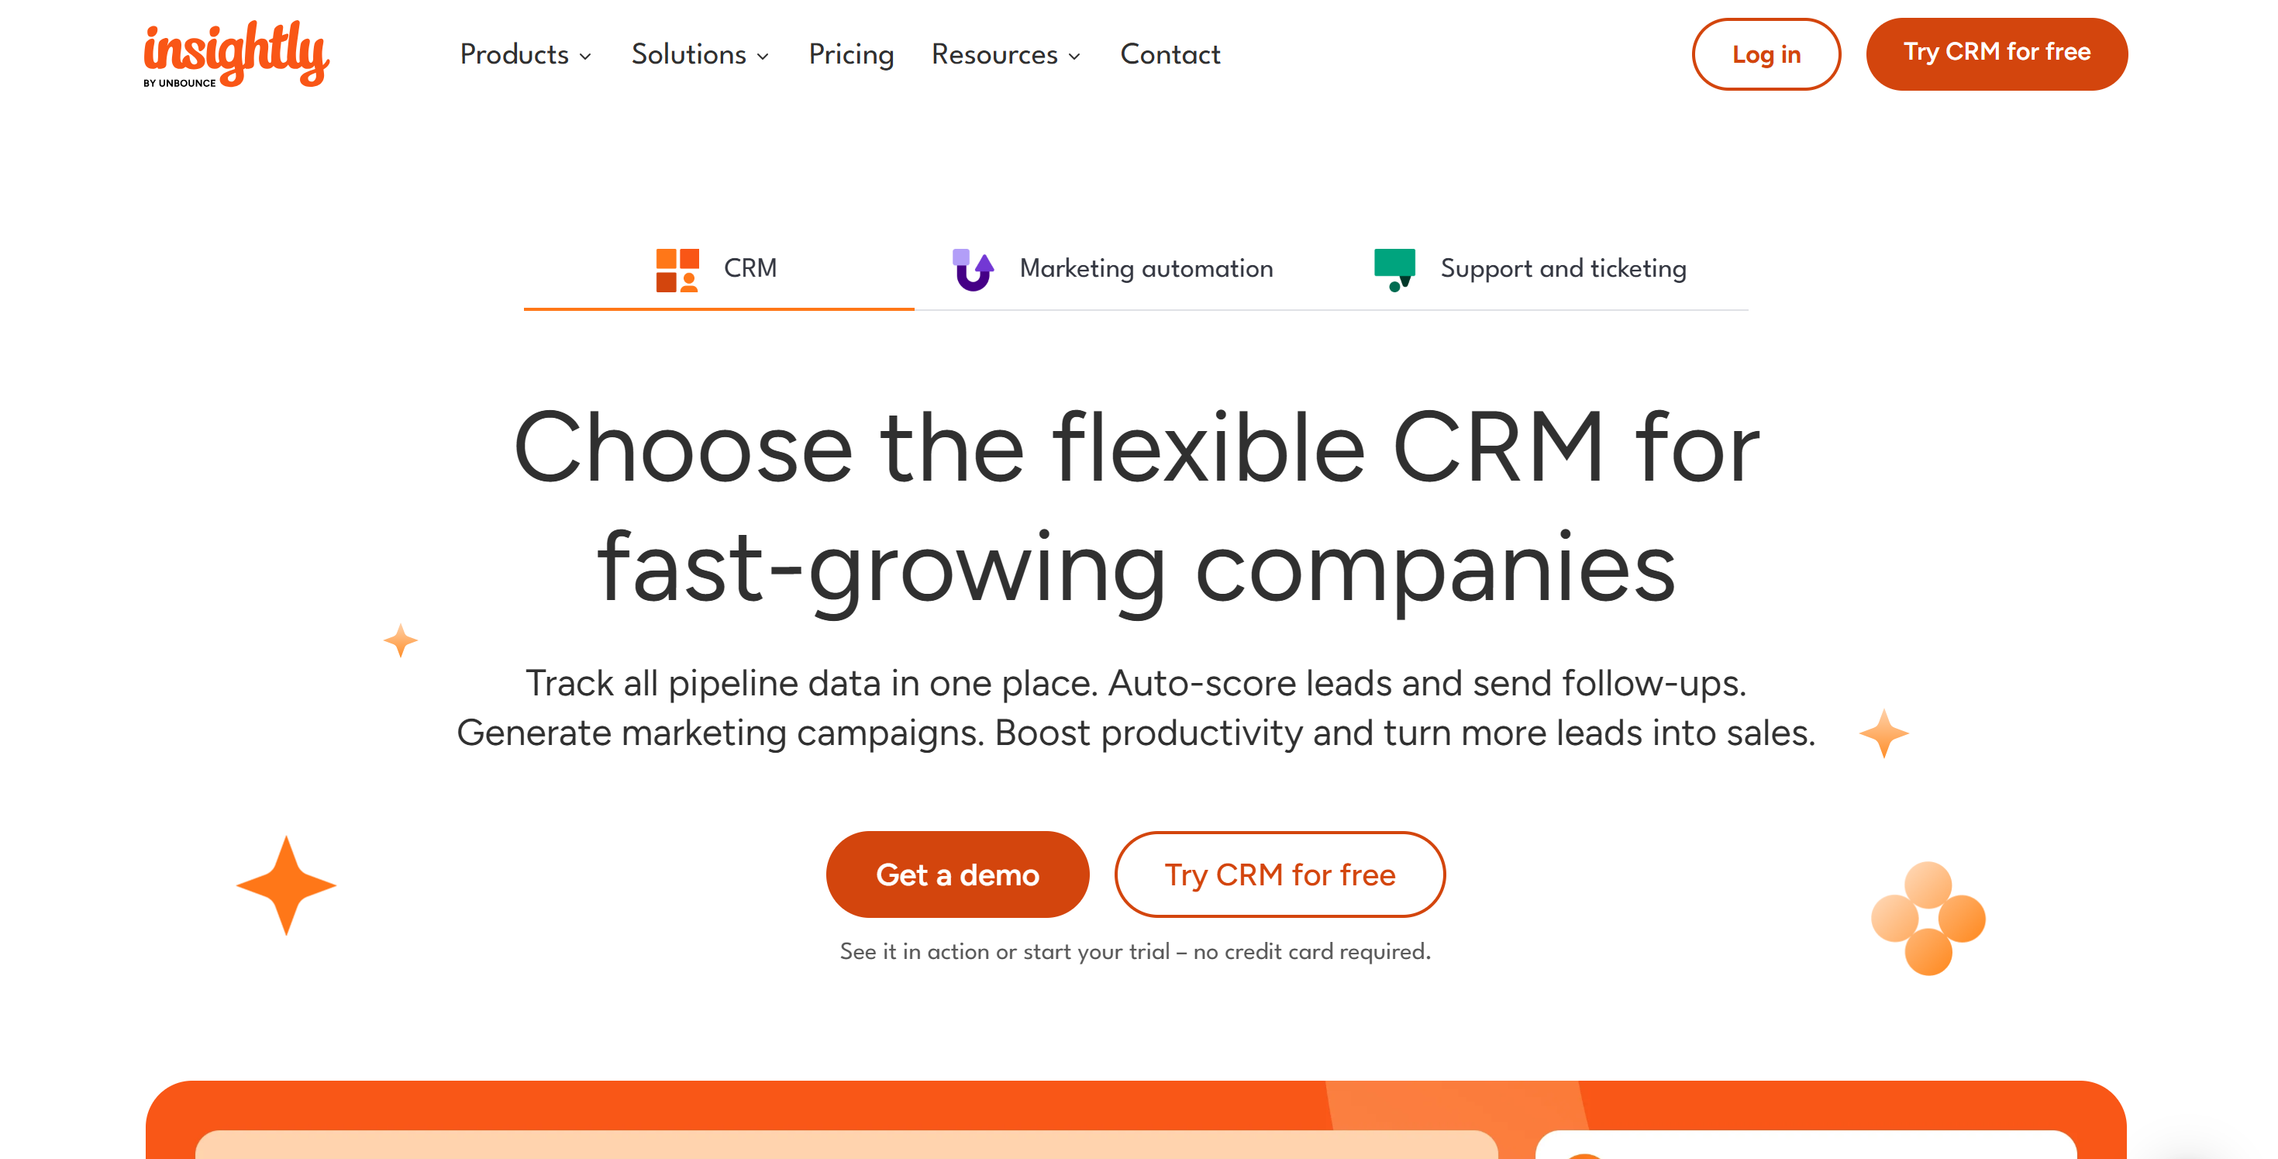Select the CRM tab
Image resolution: width=2278 pixels, height=1159 pixels.
[x=748, y=268]
